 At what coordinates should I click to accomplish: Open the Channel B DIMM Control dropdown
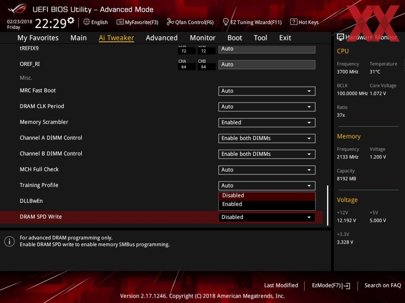[267, 154]
